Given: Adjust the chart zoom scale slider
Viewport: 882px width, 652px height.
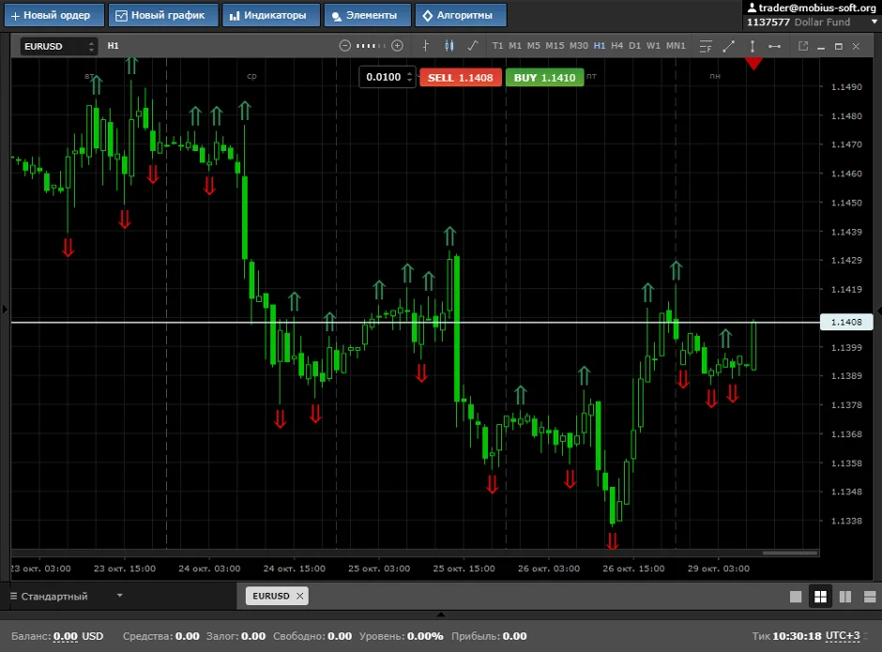Looking at the screenshot, I should pyautogui.click(x=371, y=46).
